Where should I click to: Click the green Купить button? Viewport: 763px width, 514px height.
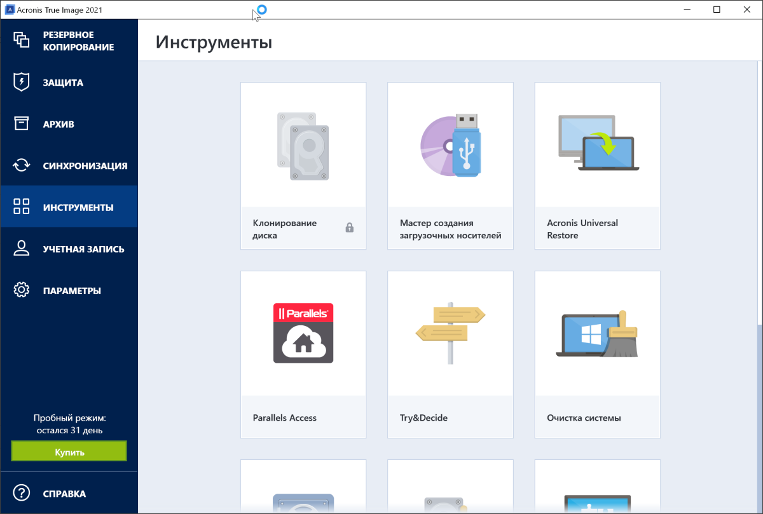(69, 452)
